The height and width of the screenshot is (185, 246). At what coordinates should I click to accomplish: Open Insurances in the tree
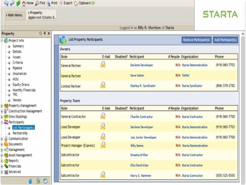(x=20, y=74)
